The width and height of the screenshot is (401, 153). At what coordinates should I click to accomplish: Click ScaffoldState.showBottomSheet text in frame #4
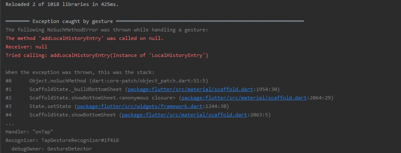[x=72, y=115]
